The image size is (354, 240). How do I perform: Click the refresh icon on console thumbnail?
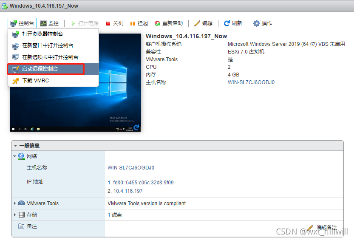[x=136, y=128]
